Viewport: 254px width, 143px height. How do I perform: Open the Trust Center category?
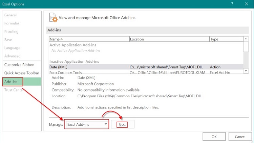click(x=14, y=90)
